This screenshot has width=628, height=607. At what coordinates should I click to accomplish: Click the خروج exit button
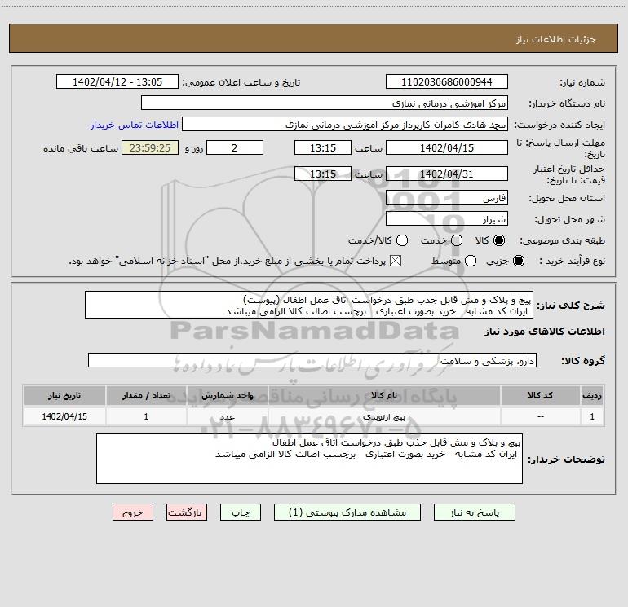[133, 512]
